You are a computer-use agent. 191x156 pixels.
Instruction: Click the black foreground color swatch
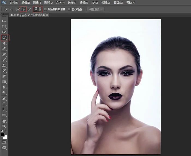pos(3,135)
